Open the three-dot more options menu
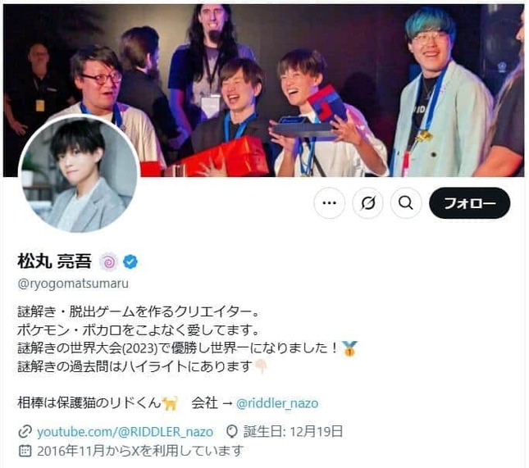Screen dimensions: 529x468 coord(329,203)
